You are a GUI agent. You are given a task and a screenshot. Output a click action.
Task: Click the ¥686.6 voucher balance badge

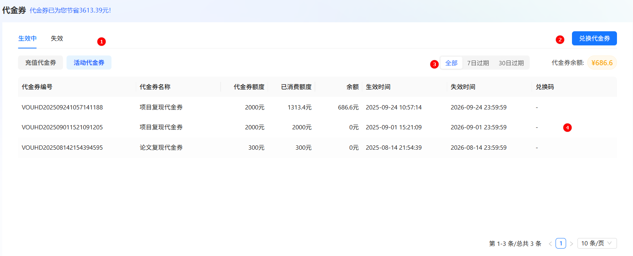point(602,63)
